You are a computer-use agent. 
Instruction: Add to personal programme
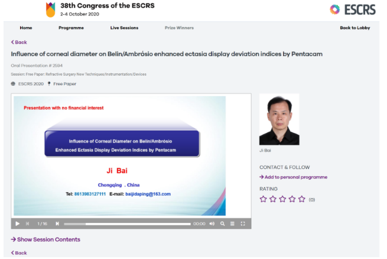293,177
